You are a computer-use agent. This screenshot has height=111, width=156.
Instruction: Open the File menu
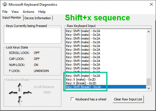tap(5, 12)
